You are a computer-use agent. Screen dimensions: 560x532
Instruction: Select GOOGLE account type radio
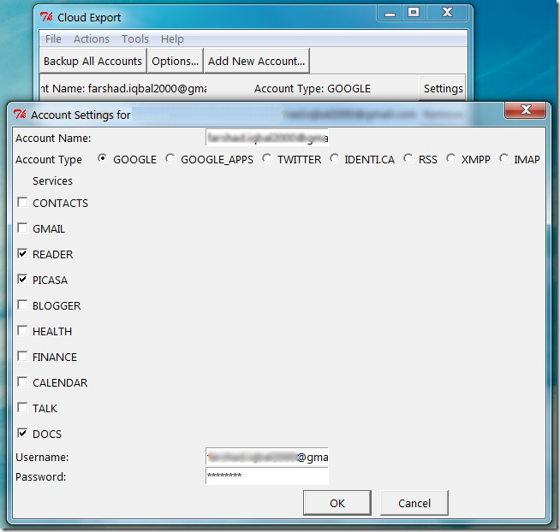102,158
